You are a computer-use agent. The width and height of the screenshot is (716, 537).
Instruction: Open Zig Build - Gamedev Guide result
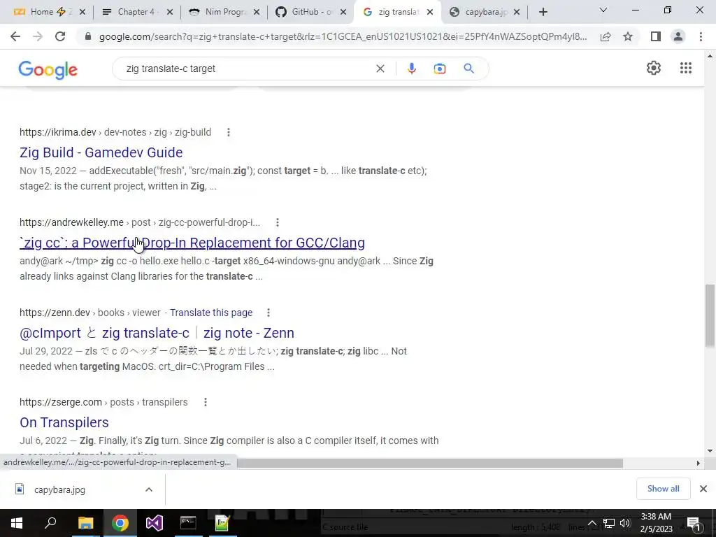(101, 152)
